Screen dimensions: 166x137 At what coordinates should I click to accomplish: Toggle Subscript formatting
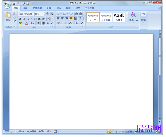point(39,19)
